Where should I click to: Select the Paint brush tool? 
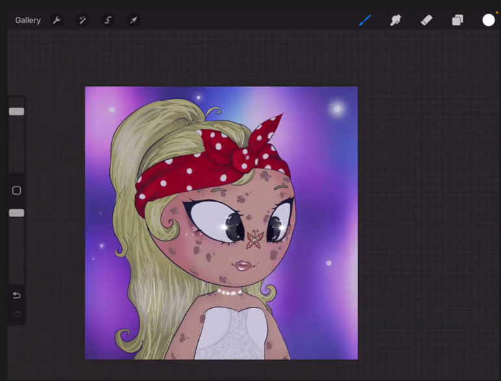tap(365, 20)
